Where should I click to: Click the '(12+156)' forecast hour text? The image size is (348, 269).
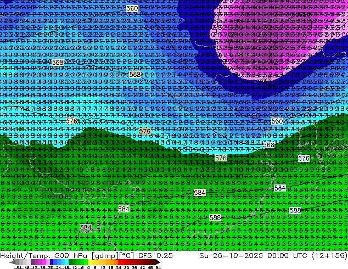click(x=329, y=256)
